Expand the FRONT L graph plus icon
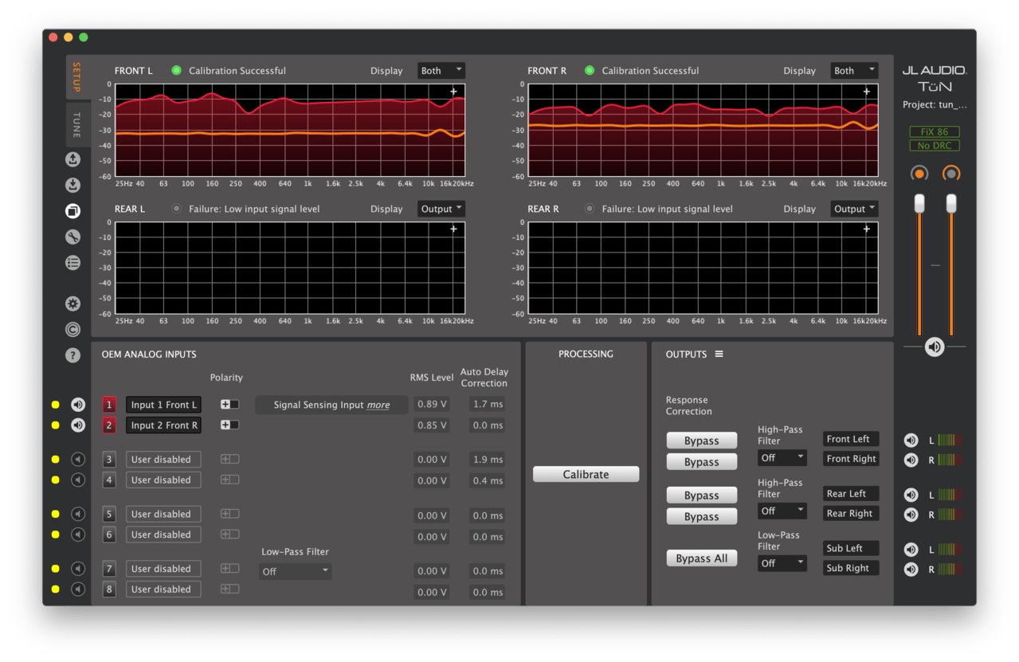 (453, 92)
